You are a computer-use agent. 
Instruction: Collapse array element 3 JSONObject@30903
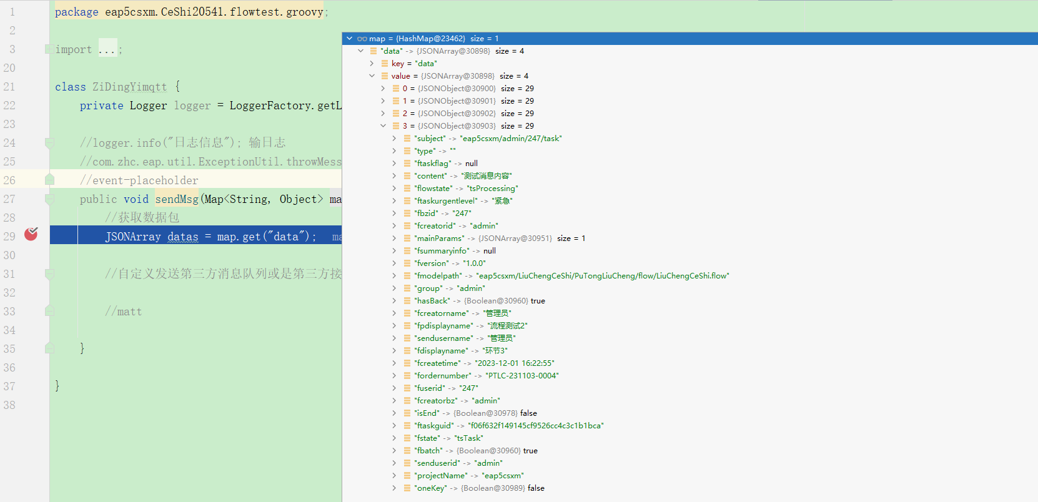pos(383,126)
